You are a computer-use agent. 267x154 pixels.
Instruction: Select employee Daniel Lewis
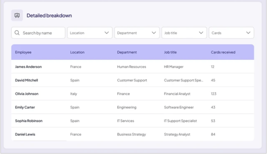(x=25, y=134)
